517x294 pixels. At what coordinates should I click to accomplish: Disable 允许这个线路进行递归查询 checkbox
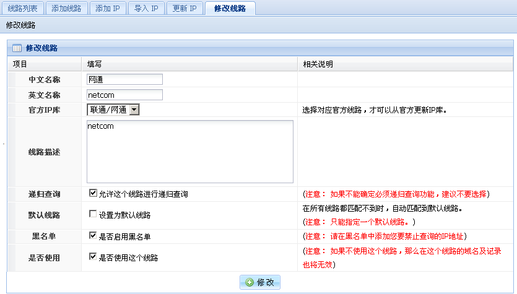tap(93, 193)
